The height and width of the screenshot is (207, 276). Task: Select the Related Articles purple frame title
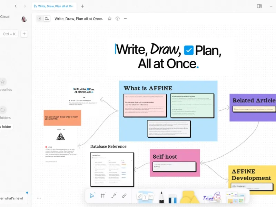(x=254, y=100)
